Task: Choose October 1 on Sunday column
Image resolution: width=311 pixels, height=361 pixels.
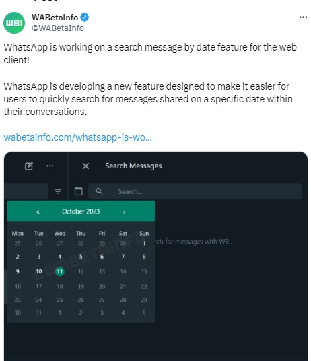Action: (x=144, y=243)
